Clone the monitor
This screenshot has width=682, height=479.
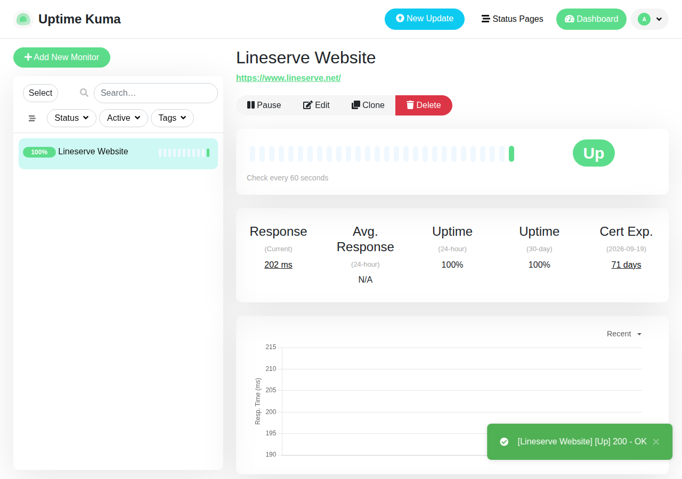click(368, 105)
